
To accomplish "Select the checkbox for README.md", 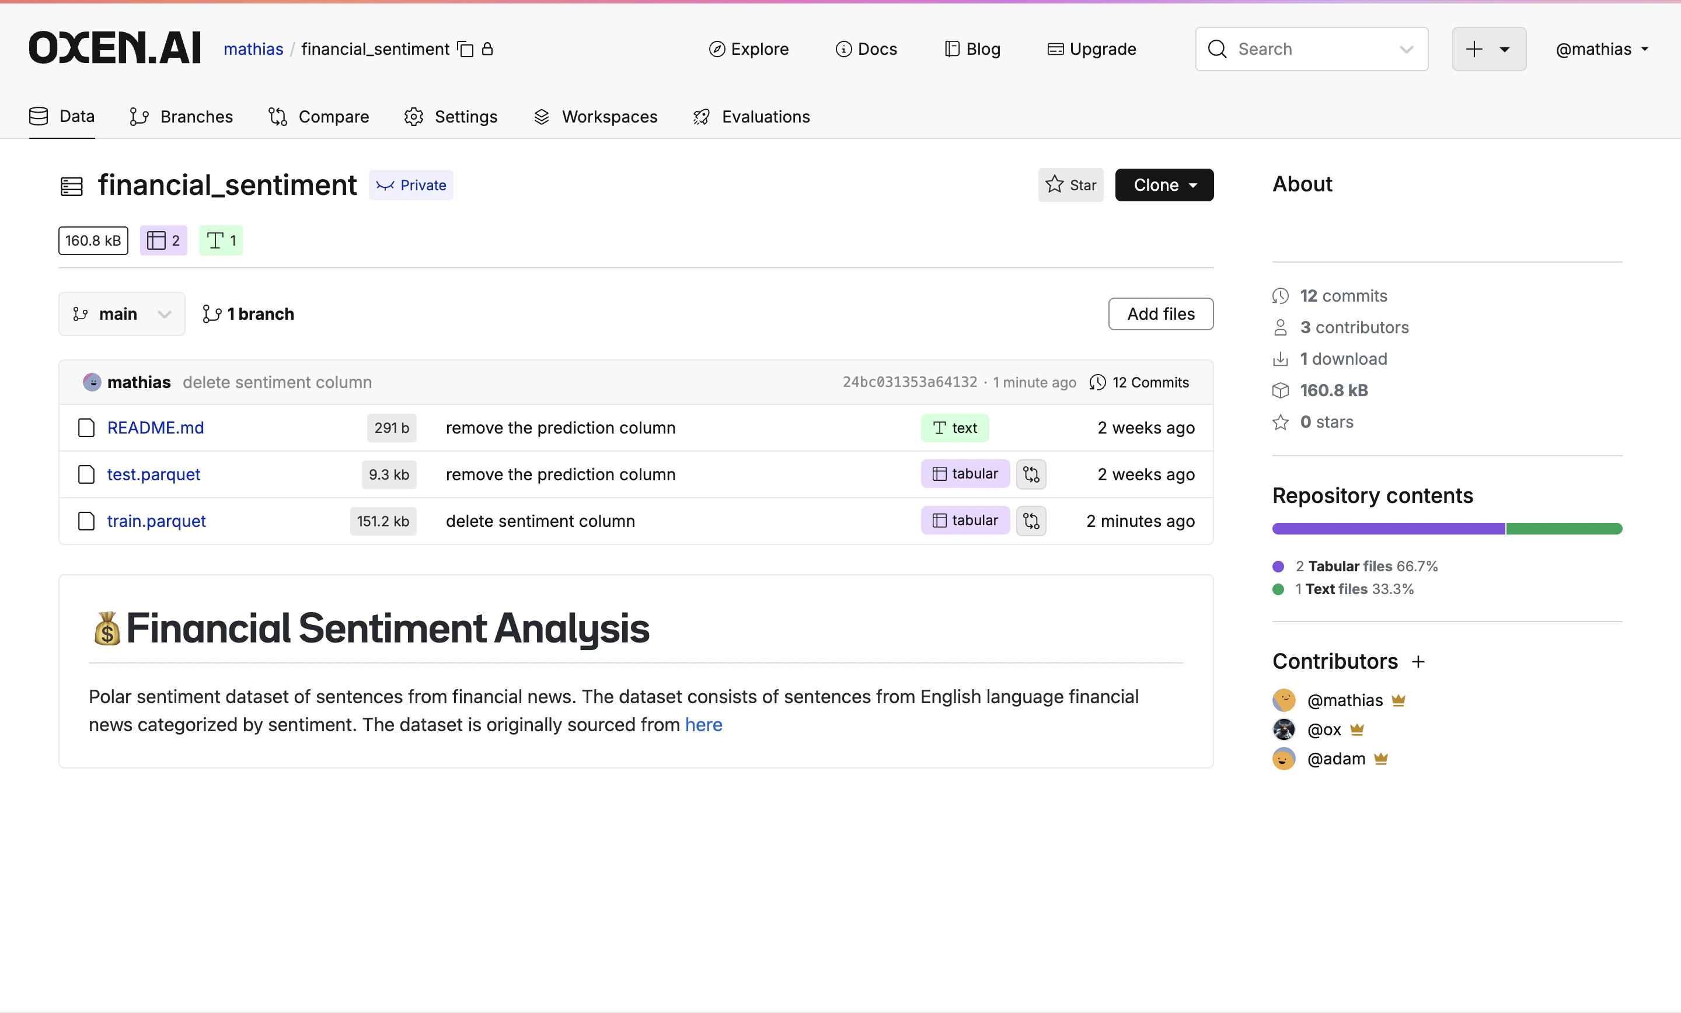I will tap(86, 428).
